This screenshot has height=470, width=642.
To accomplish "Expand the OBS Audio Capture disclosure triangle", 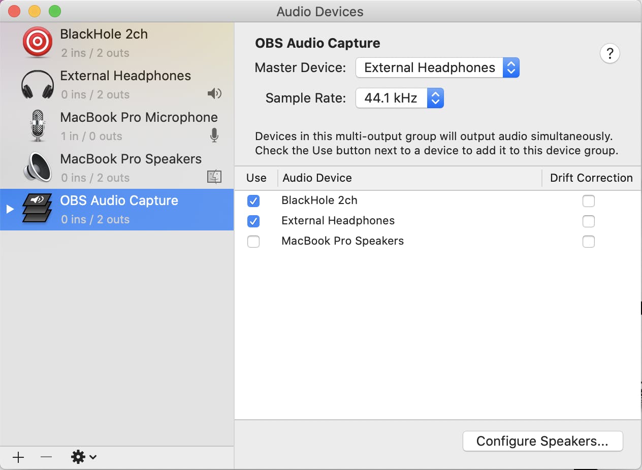I will [x=10, y=209].
